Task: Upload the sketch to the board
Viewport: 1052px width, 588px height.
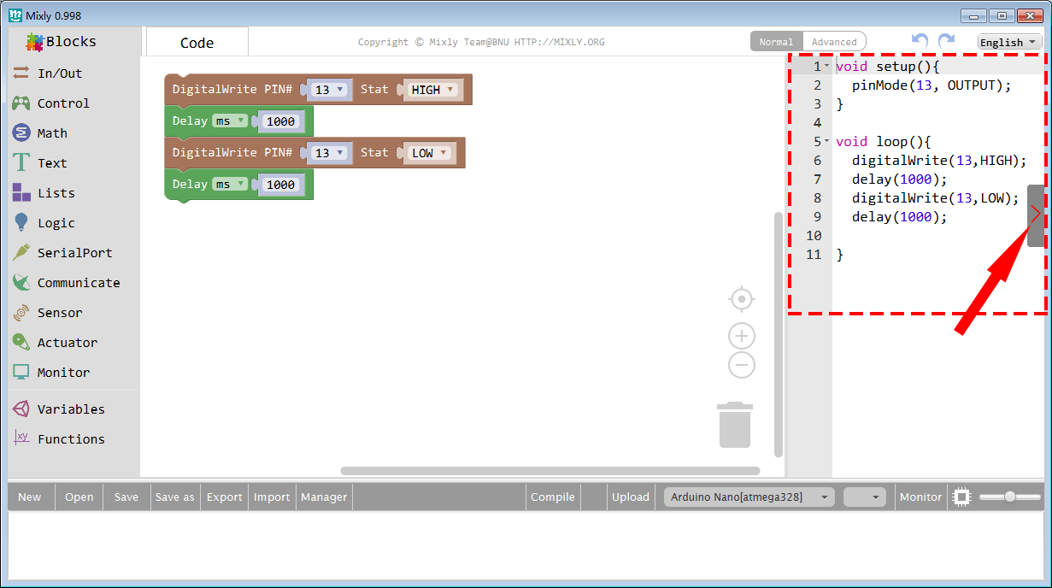Action: point(631,497)
